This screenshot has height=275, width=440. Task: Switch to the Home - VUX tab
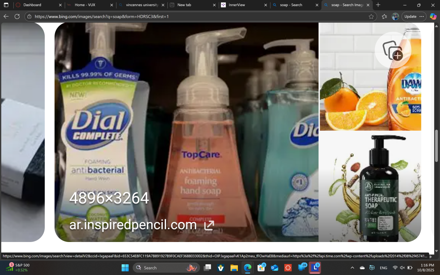coord(89,5)
